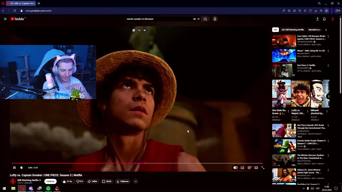Subscribe with the Odebírat button
Image resolution: width=342 pixels, height=192 pixels.
point(50,181)
